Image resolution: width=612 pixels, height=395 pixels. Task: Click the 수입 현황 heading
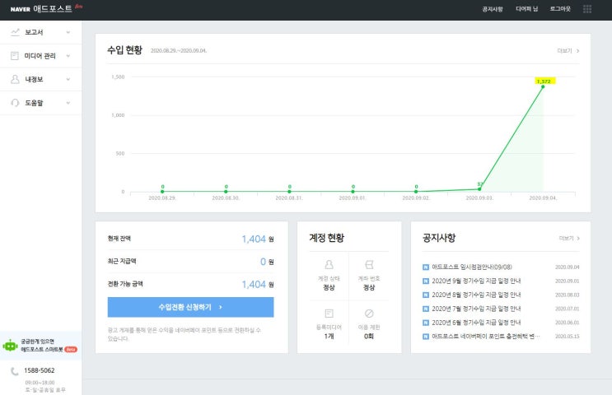tap(125, 50)
